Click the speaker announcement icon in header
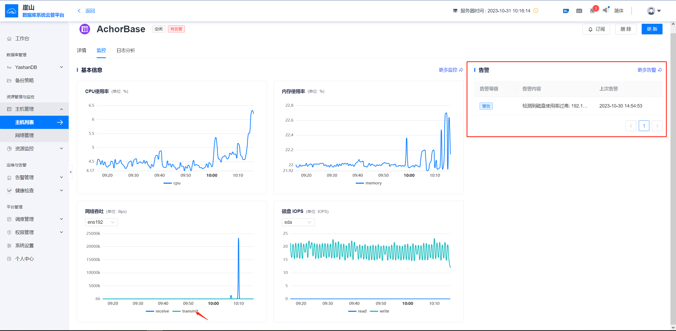Screen dimensions: 676x331 click(x=605, y=10)
